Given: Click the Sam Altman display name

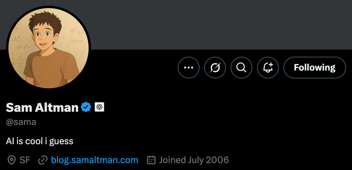Looking at the screenshot, I should point(42,107).
